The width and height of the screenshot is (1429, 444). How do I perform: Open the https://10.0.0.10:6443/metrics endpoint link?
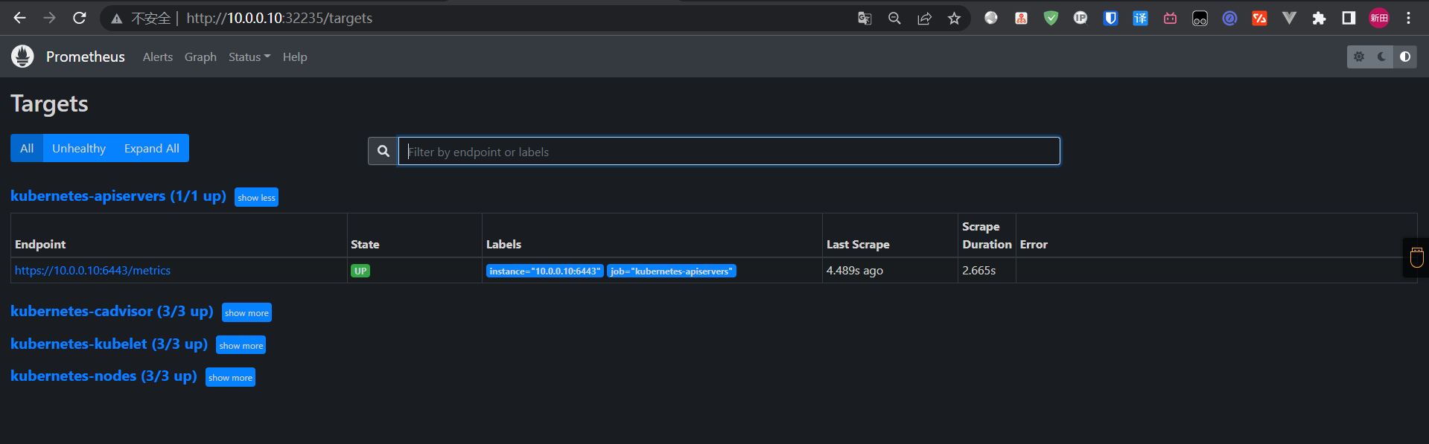point(92,270)
